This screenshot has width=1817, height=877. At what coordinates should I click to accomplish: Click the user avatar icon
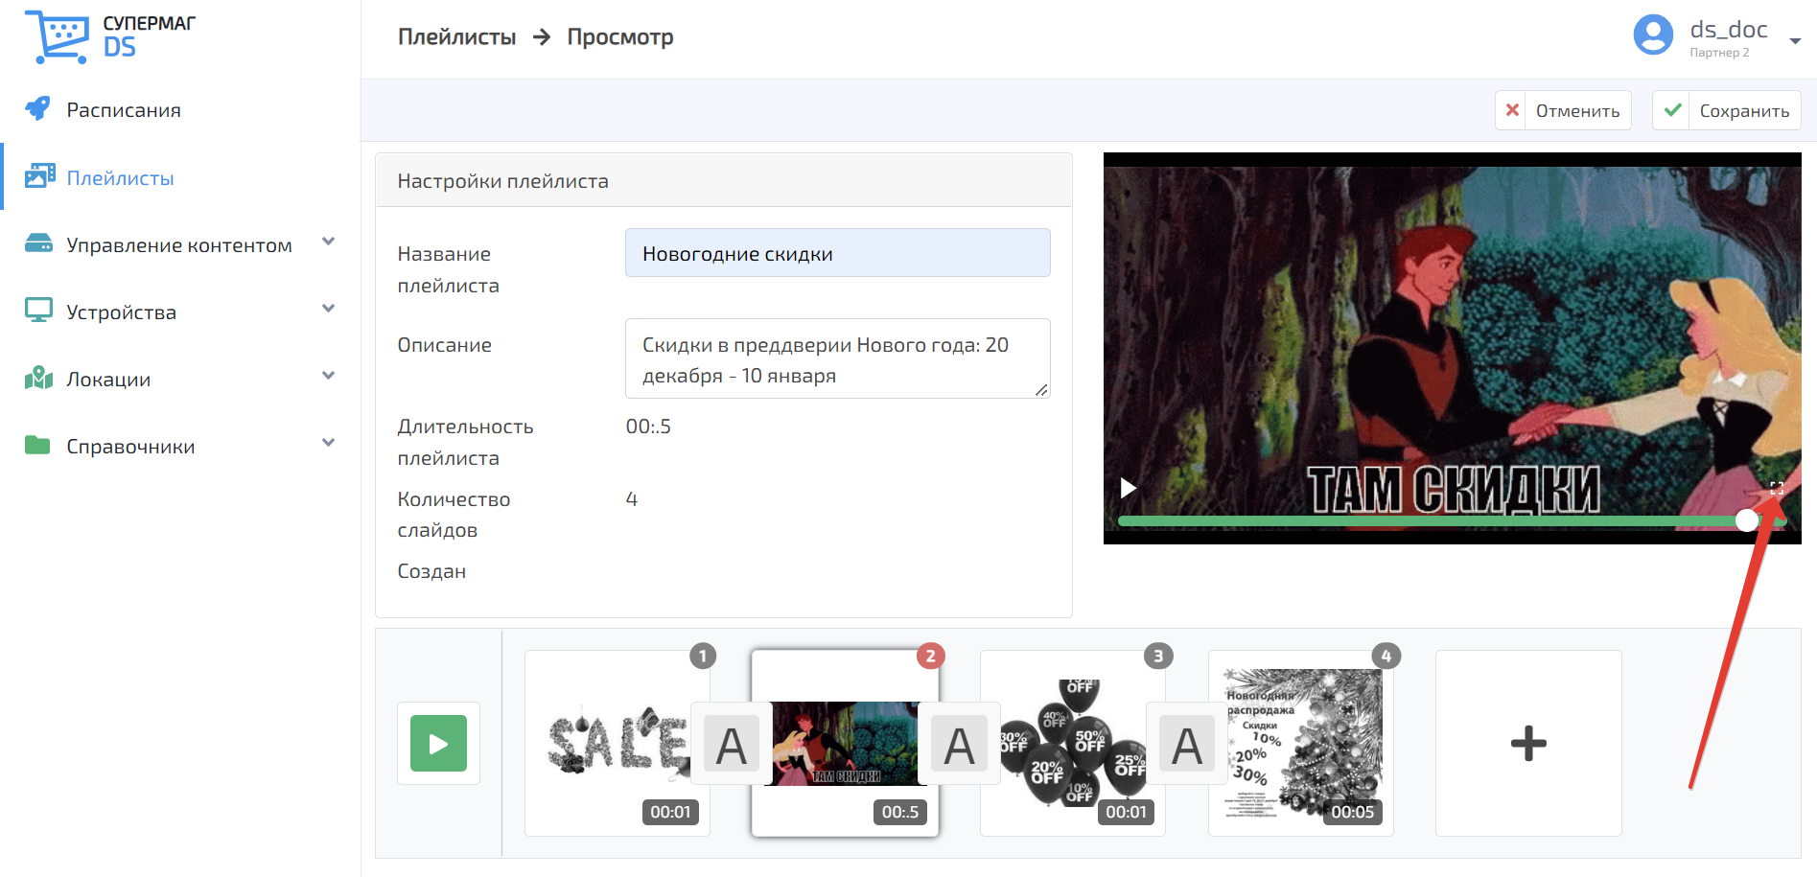tap(1653, 35)
